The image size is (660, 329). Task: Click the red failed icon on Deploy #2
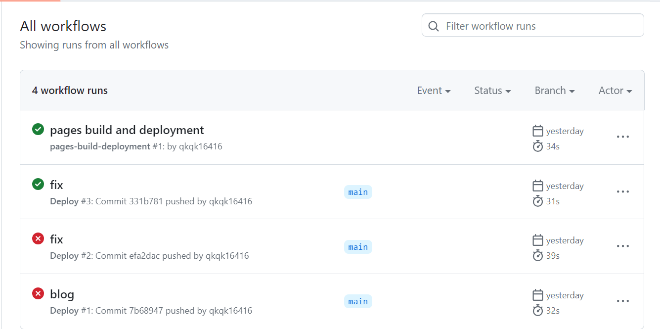pos(38,239)
